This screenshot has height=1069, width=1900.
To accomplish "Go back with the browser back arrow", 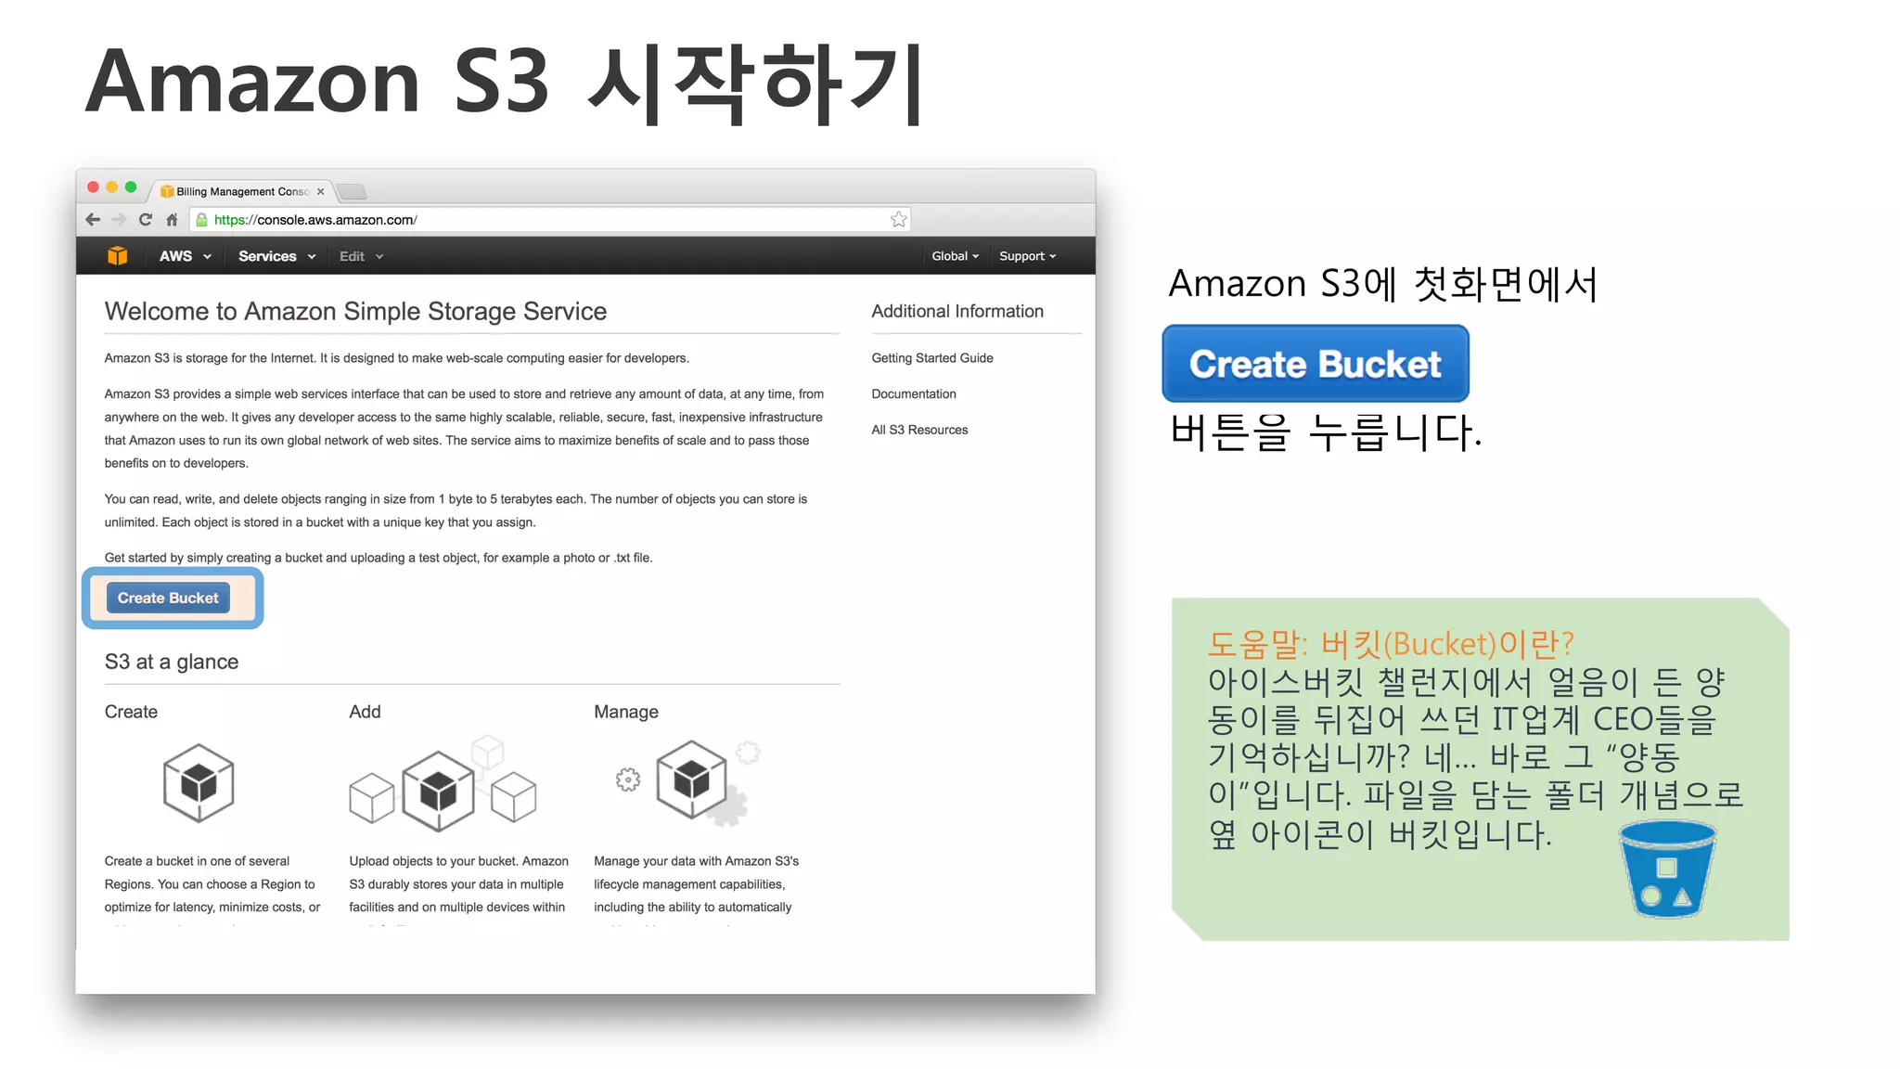I will (x=93, y=220).
